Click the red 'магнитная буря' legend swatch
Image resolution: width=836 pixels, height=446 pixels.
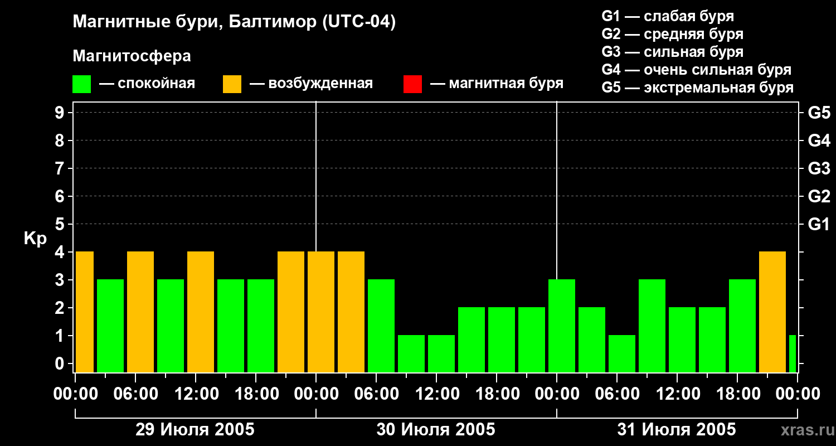(x=413, y=84)
